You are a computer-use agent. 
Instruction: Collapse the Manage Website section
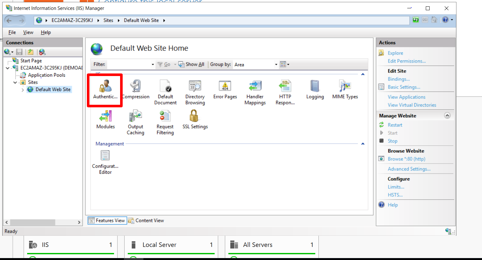point(447,116)
